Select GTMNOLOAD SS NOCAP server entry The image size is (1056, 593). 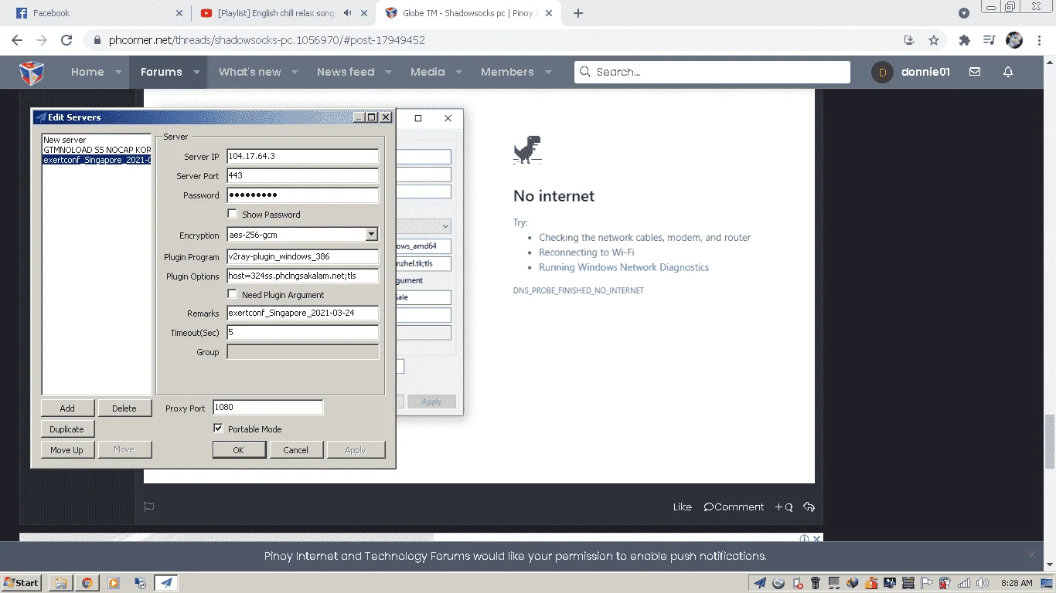(x=97, y=150)
